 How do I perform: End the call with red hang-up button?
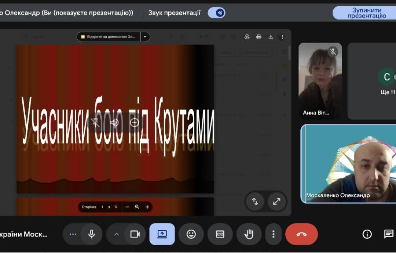301,234
